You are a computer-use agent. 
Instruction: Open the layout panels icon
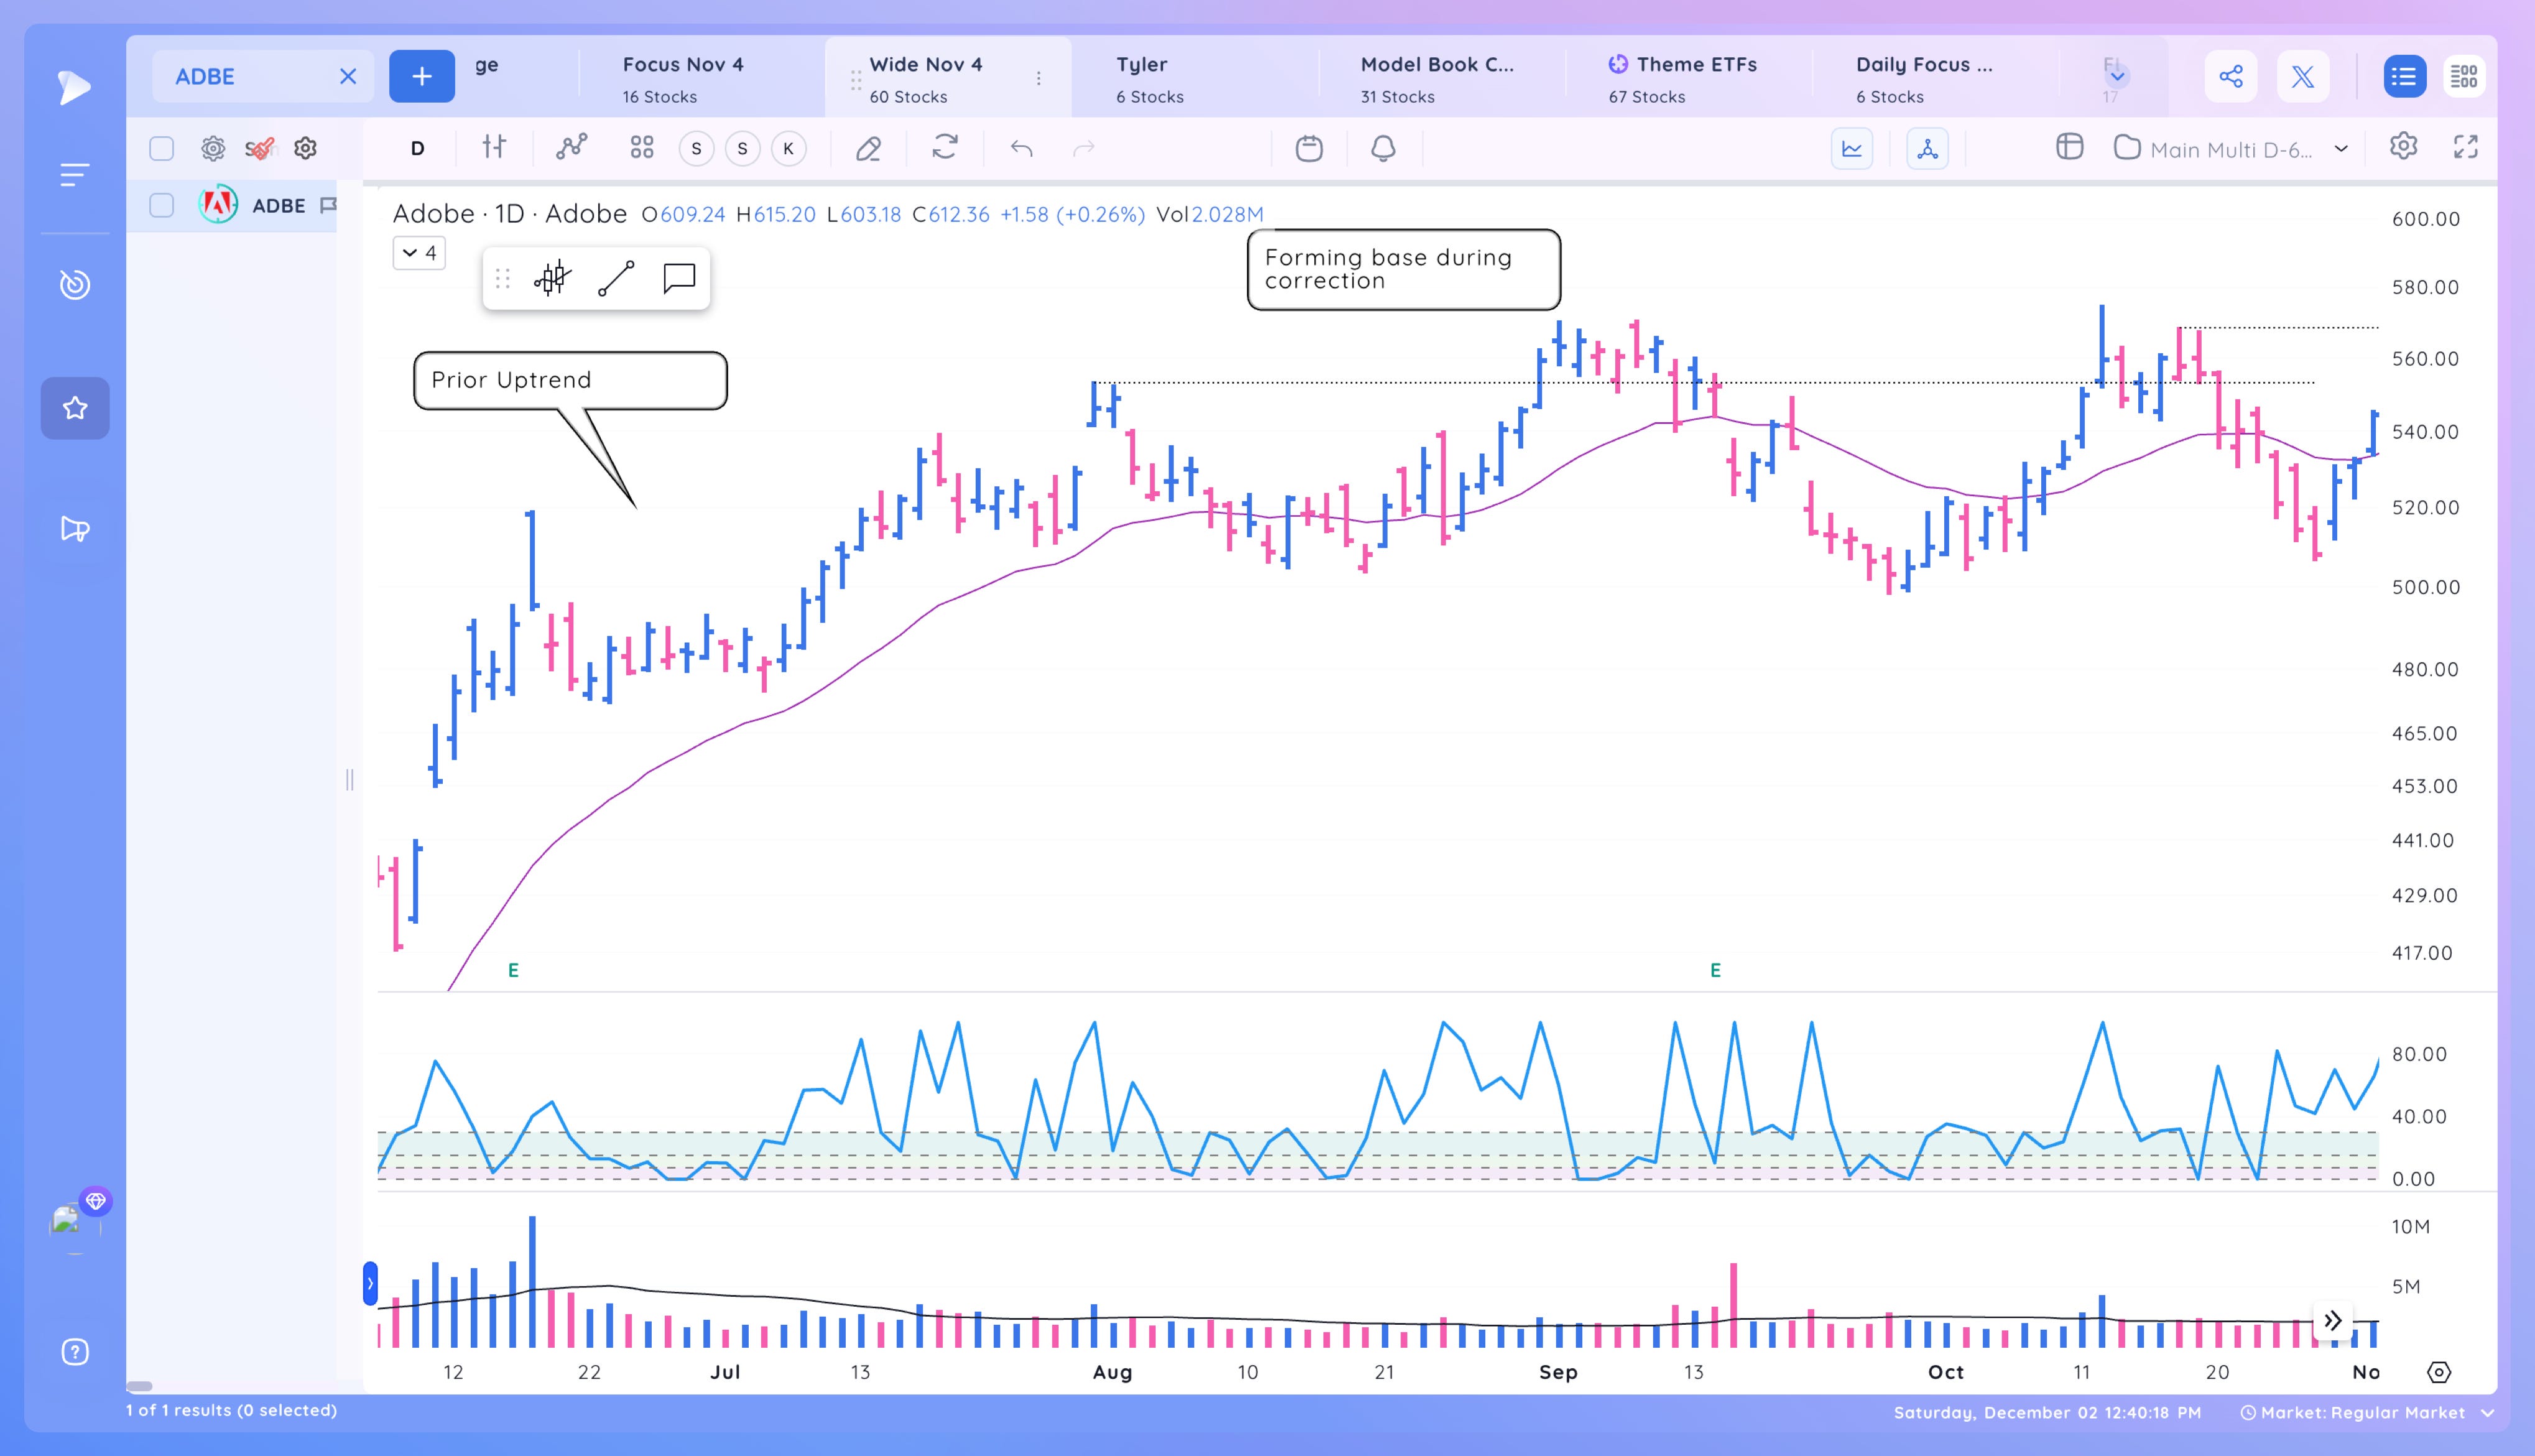(x=2069, y=147)
